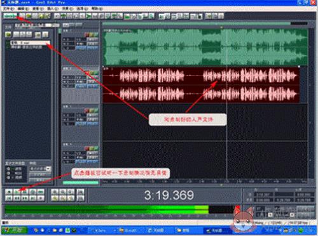Mute track 2 with its green M button
This screenshot has height=236, width=318.
pos(96,73)
